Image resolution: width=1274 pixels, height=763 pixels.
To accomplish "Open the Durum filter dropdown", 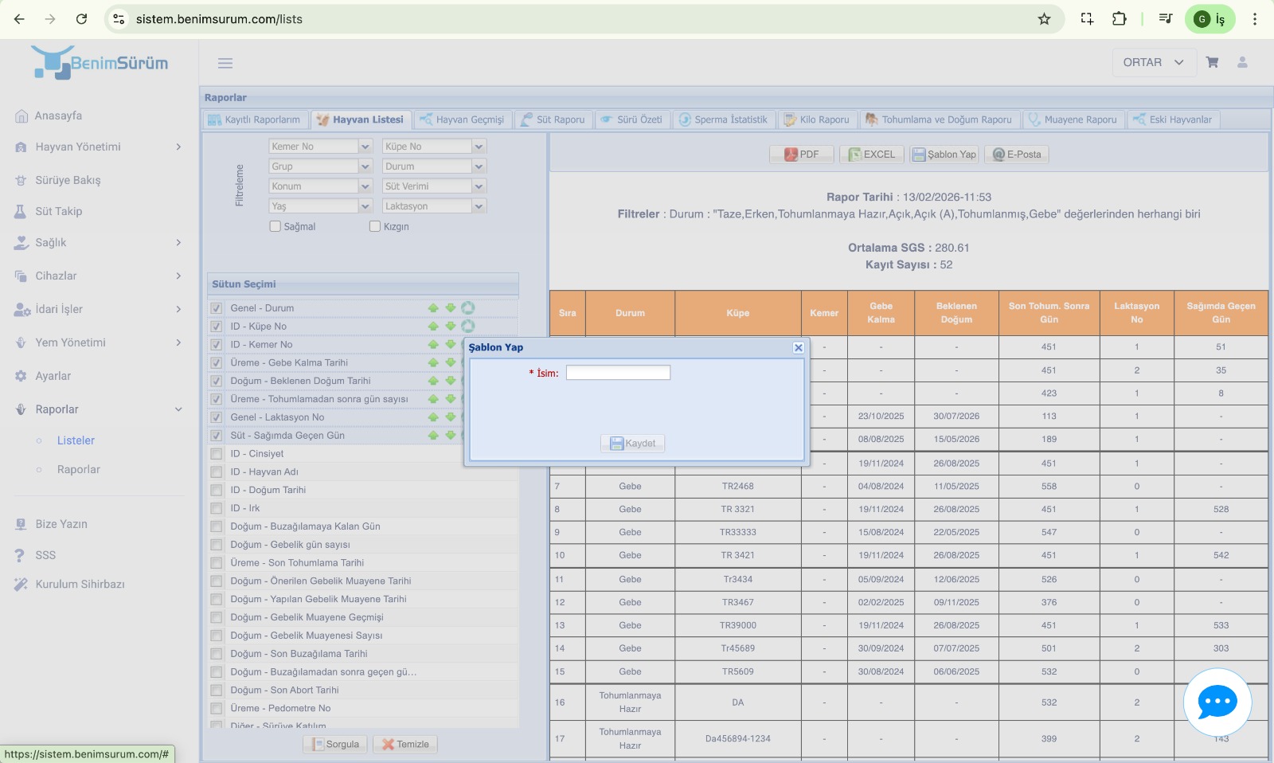I will [x=433, y=166].
